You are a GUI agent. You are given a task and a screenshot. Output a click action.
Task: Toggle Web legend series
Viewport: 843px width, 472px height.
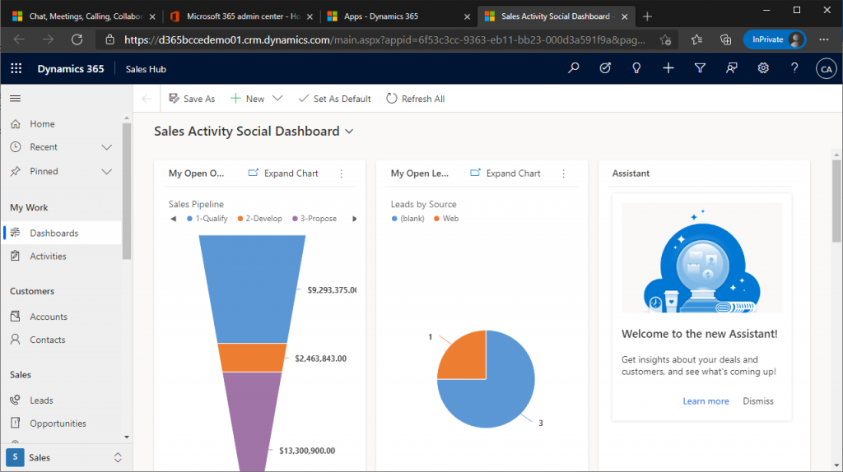[446, 219]
